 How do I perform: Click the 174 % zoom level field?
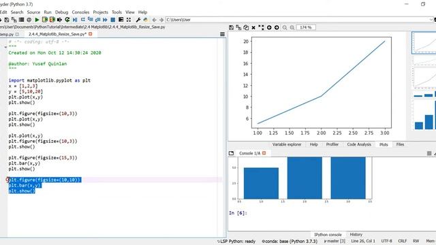[306, 27]
